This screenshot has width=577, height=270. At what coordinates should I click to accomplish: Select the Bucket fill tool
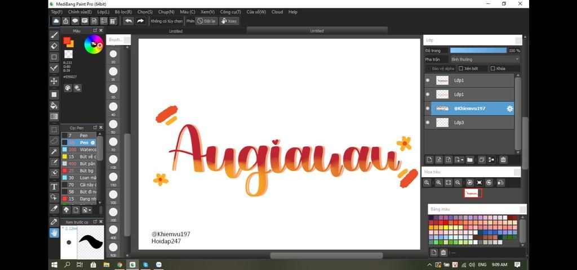[54, 105]
